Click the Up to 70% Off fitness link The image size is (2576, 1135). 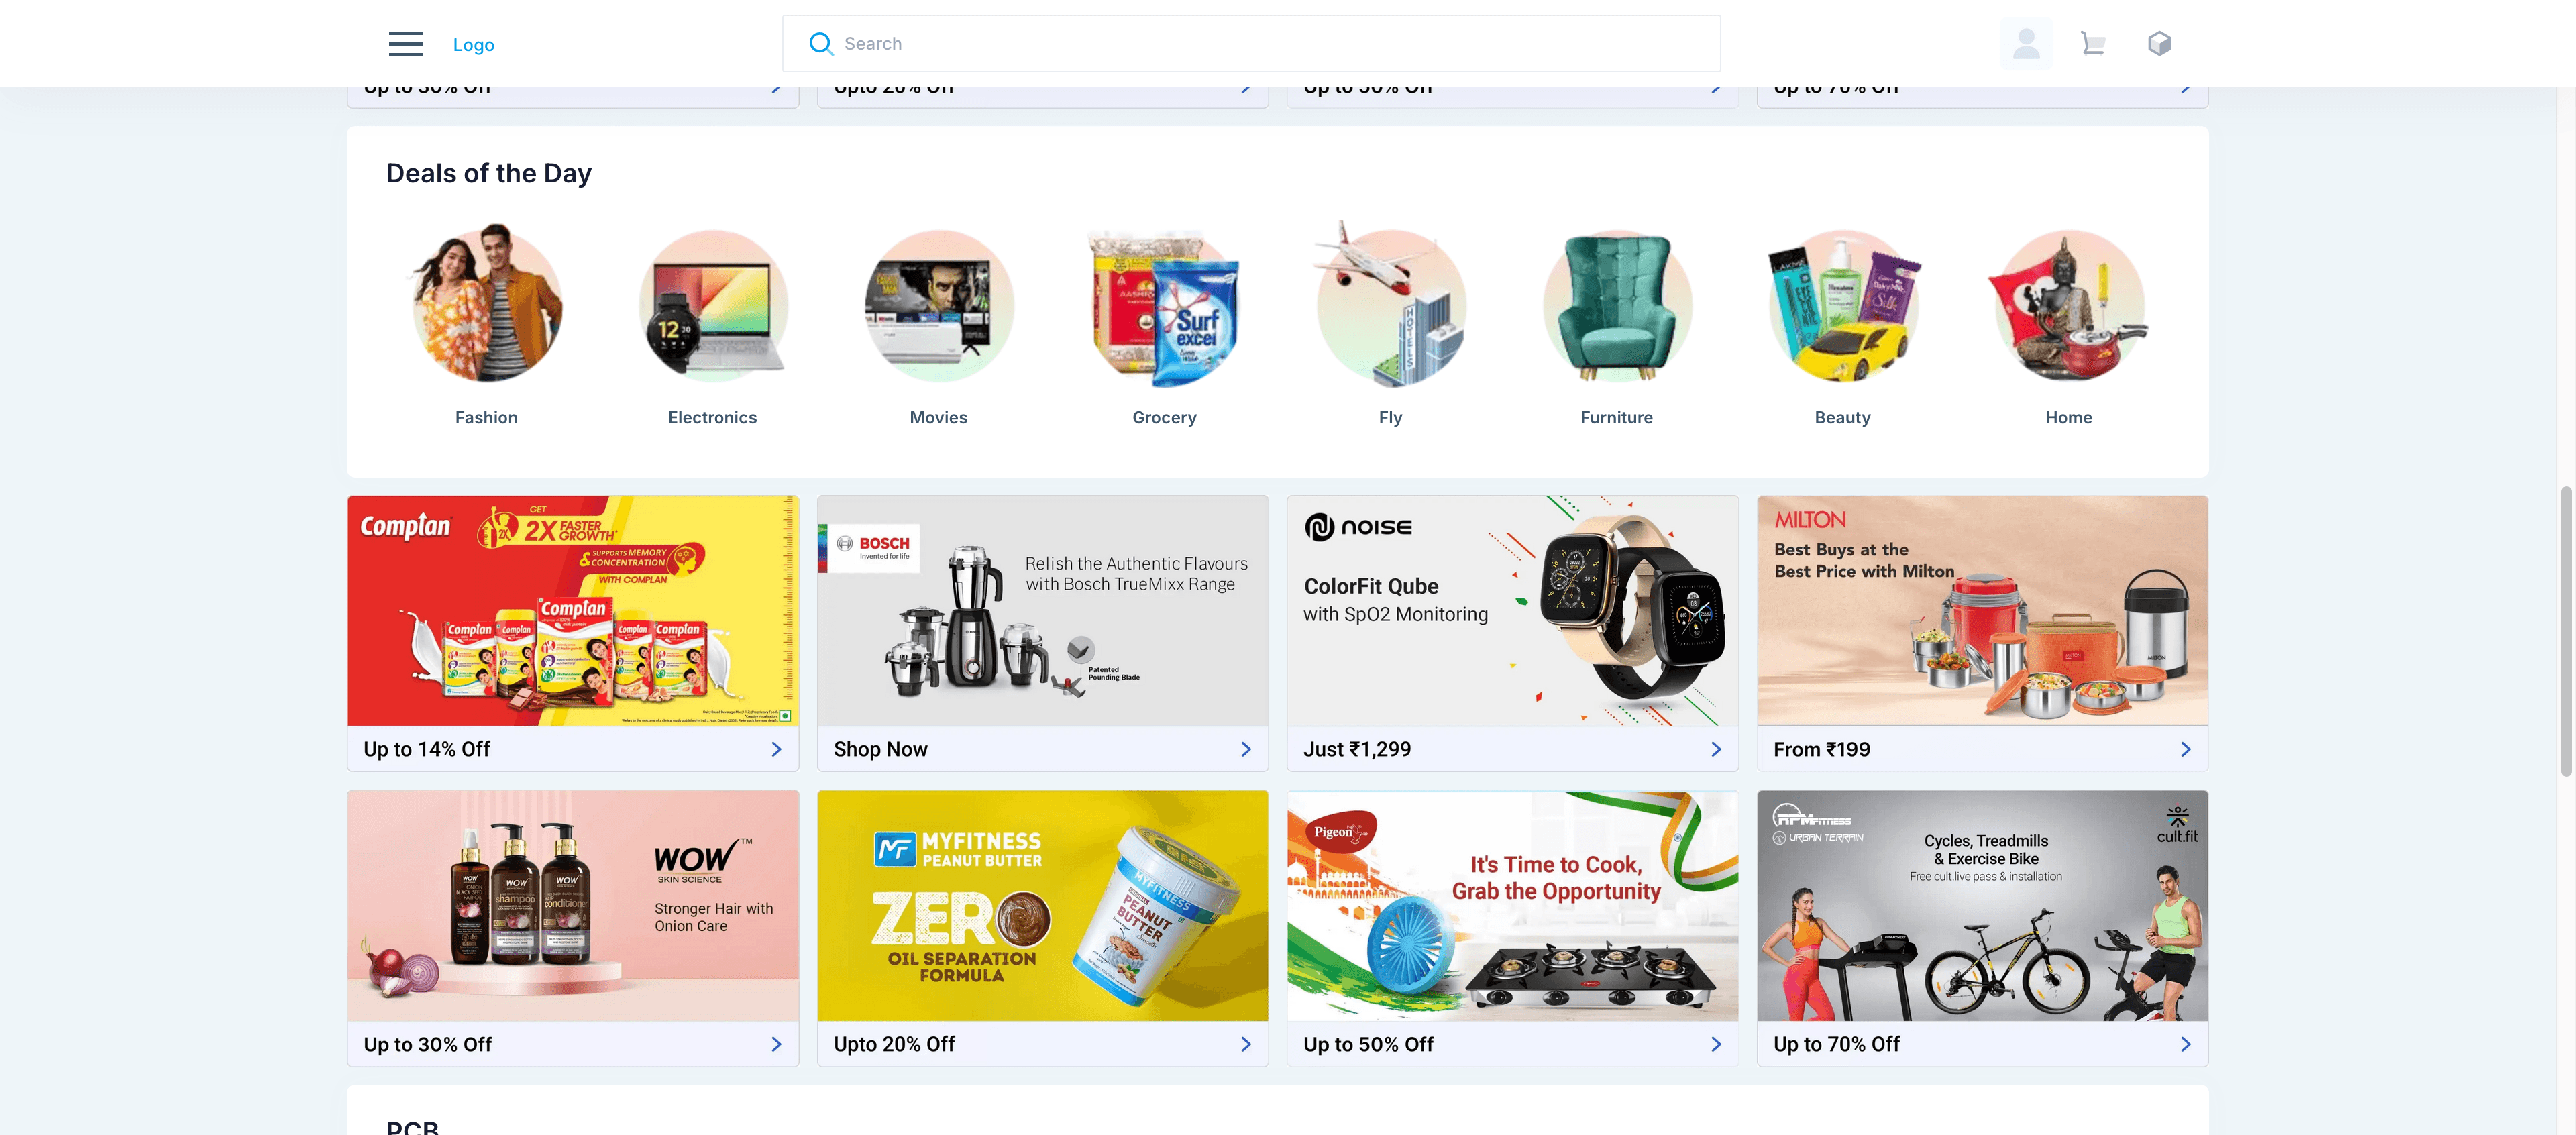coord(1982,1044)
